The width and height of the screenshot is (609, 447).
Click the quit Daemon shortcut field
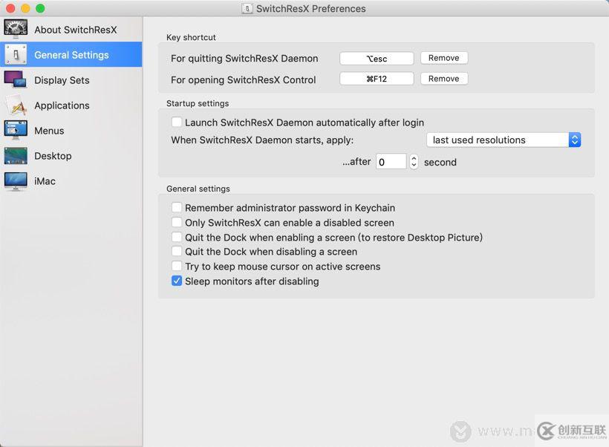click(x=377, y=58)
